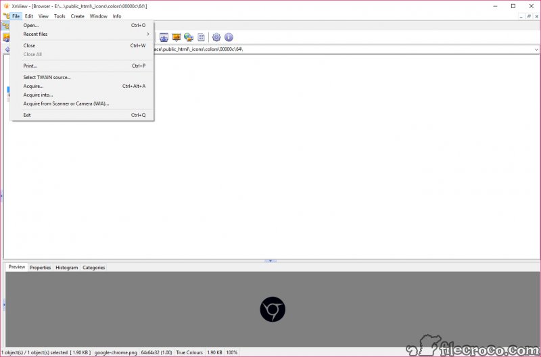Screen dimensions: 541x357
Task: Switch to the Properties tab
Action: pos(40,268)
